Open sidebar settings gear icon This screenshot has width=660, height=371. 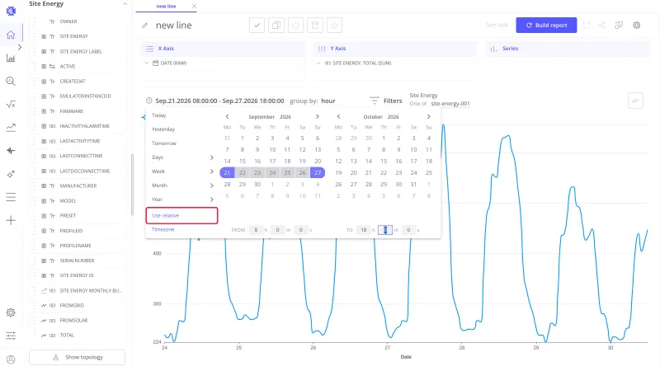coord(11,312)
